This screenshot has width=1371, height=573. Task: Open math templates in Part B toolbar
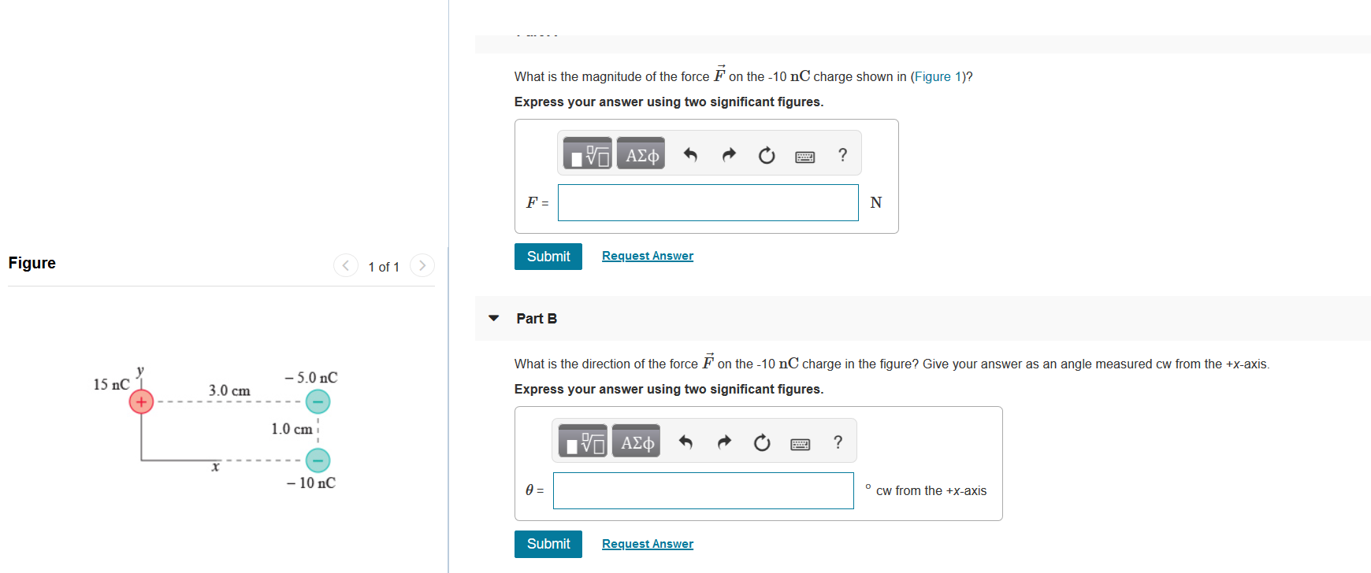tap(583, 442)
